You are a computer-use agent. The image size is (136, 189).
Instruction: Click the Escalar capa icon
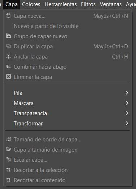pyautogui.click(x=8, y=160)
